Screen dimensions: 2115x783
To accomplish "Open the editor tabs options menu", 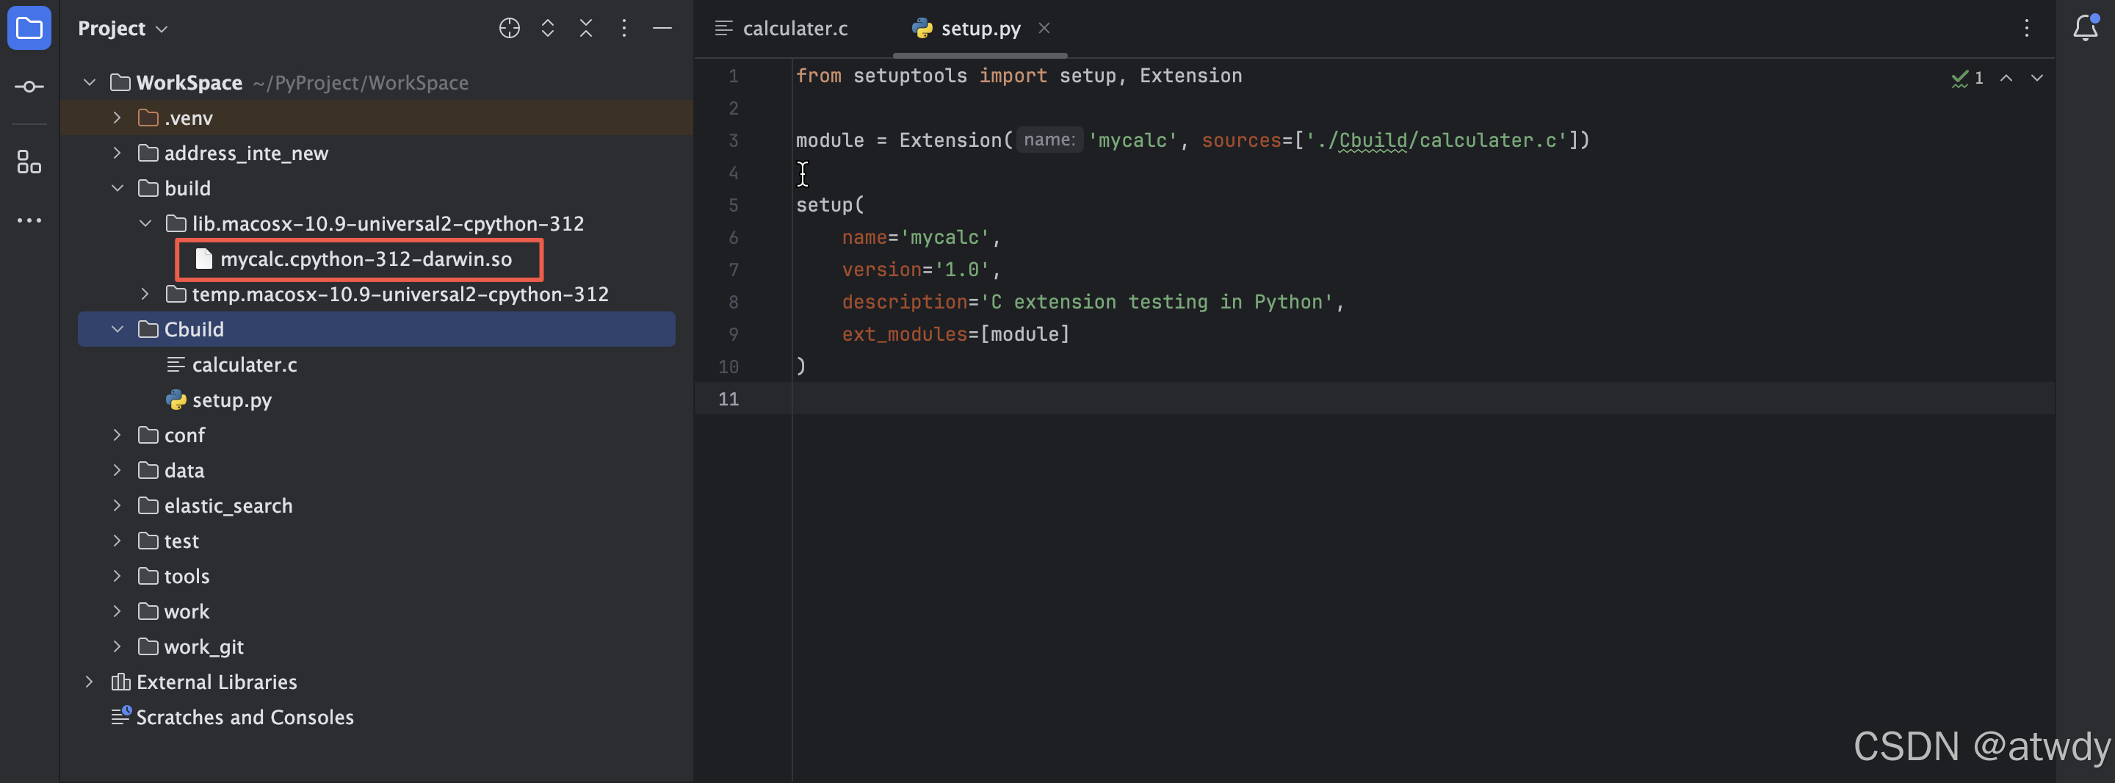I will click(x=2026, y=28).
